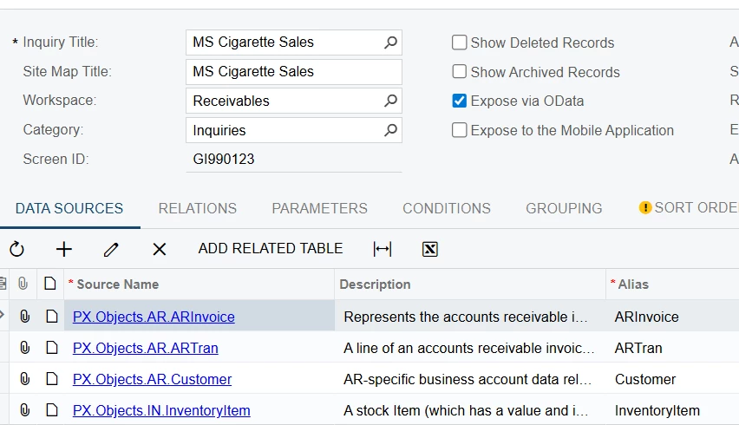Click the Add Related Table button
Screen dimensions: 739x425
(x=271, y=248)
